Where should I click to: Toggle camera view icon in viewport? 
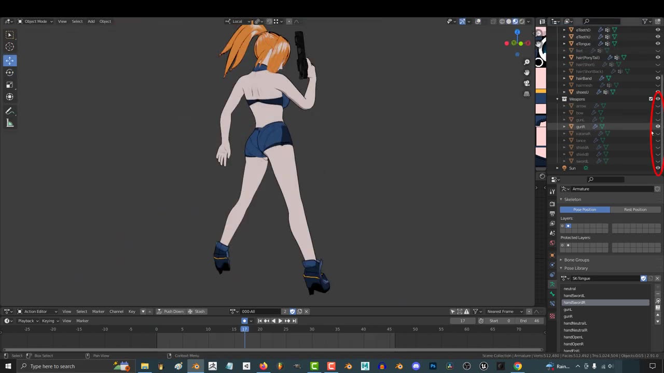527,83
